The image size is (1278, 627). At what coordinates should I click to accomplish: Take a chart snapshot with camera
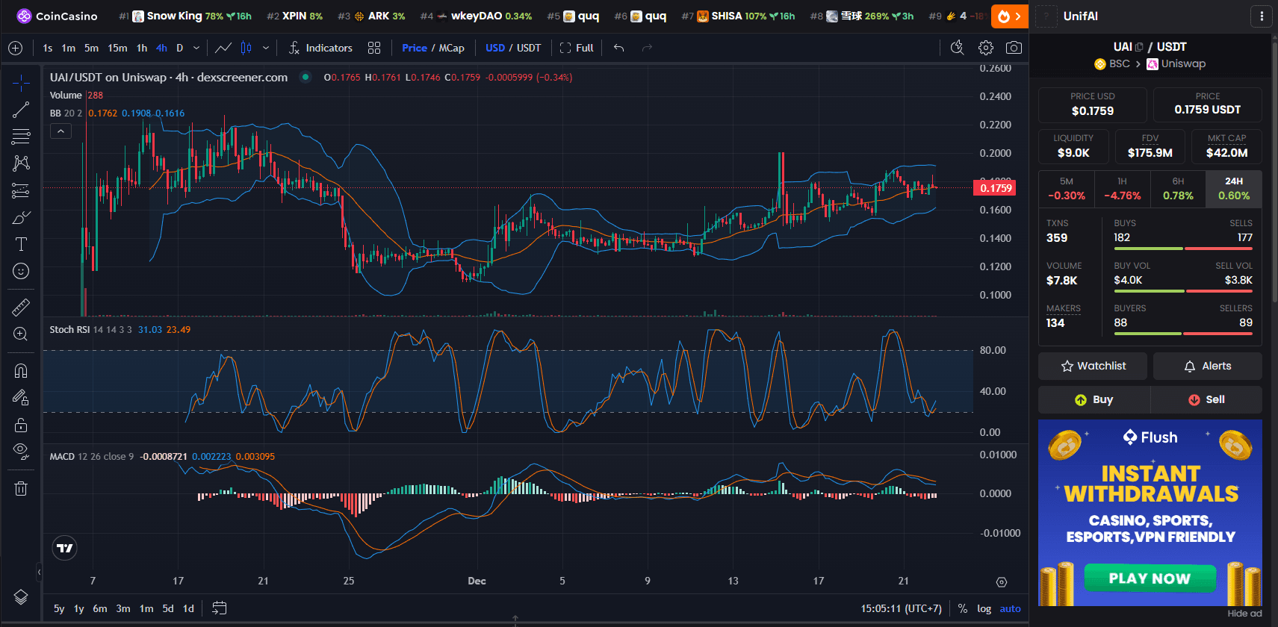click(1014, 48)
